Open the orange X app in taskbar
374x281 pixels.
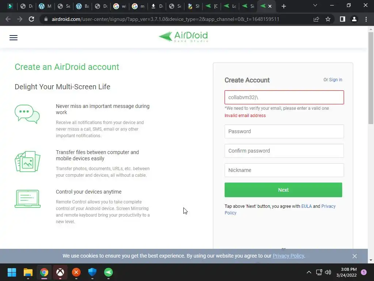coord(76,272)
